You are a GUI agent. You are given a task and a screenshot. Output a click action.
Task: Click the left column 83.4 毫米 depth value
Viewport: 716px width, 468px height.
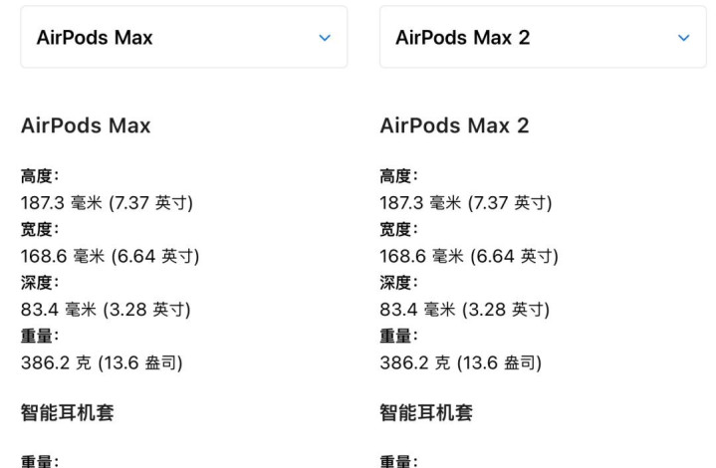pyautogui.click(x=106, y=309)
